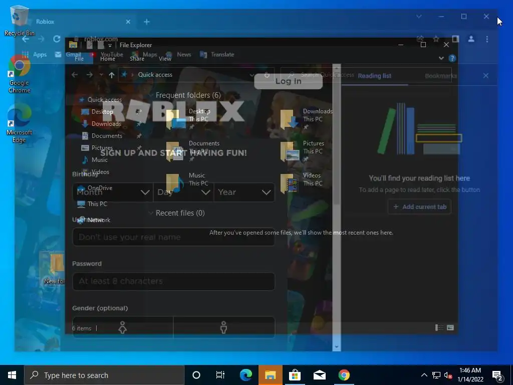
Task: Focus the Roblox Password input field
Action: coord(173,281)
